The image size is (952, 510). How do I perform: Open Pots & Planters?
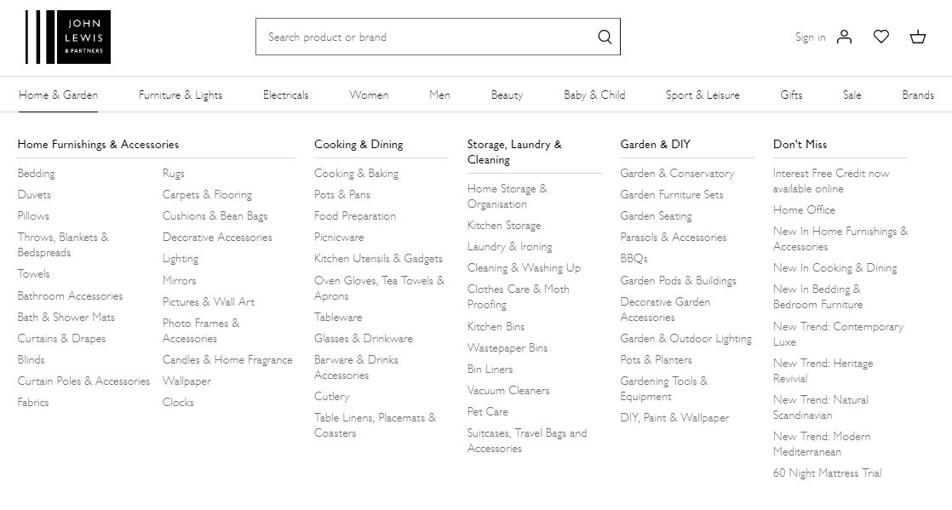[x=656, y=360]
